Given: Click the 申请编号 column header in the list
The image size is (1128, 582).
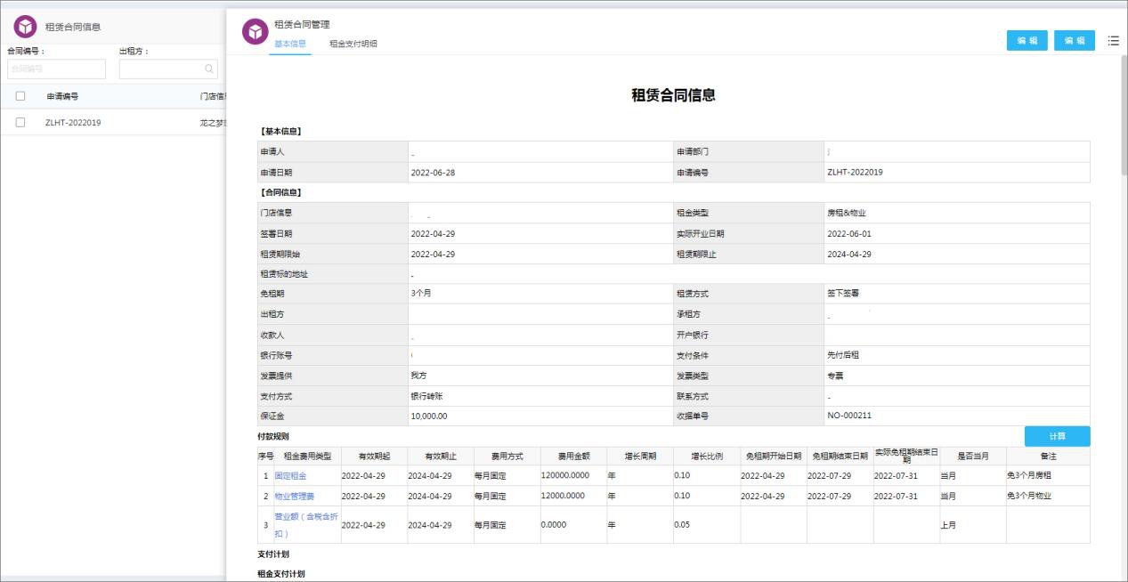Looking at the screenshot, I should [x=62, y=96].
